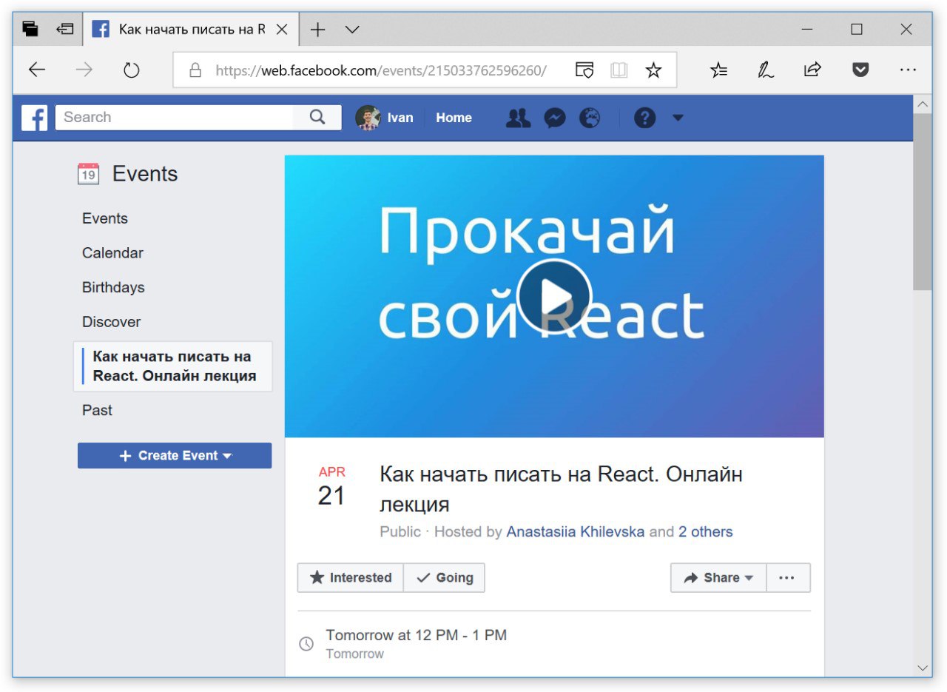947x692 pixels.
Task: Select Birthdays in the sidebar
Action: click(113, 287)
